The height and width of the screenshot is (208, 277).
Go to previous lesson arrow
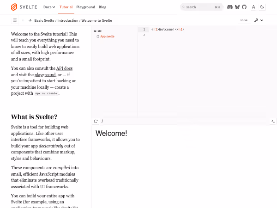click(23, 20)
